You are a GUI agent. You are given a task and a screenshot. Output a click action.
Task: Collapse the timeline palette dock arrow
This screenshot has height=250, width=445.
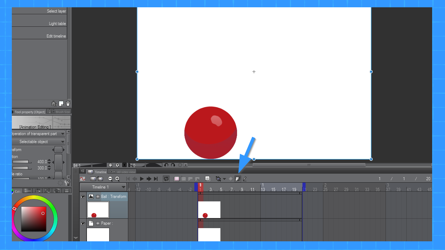tap(76, 238)
